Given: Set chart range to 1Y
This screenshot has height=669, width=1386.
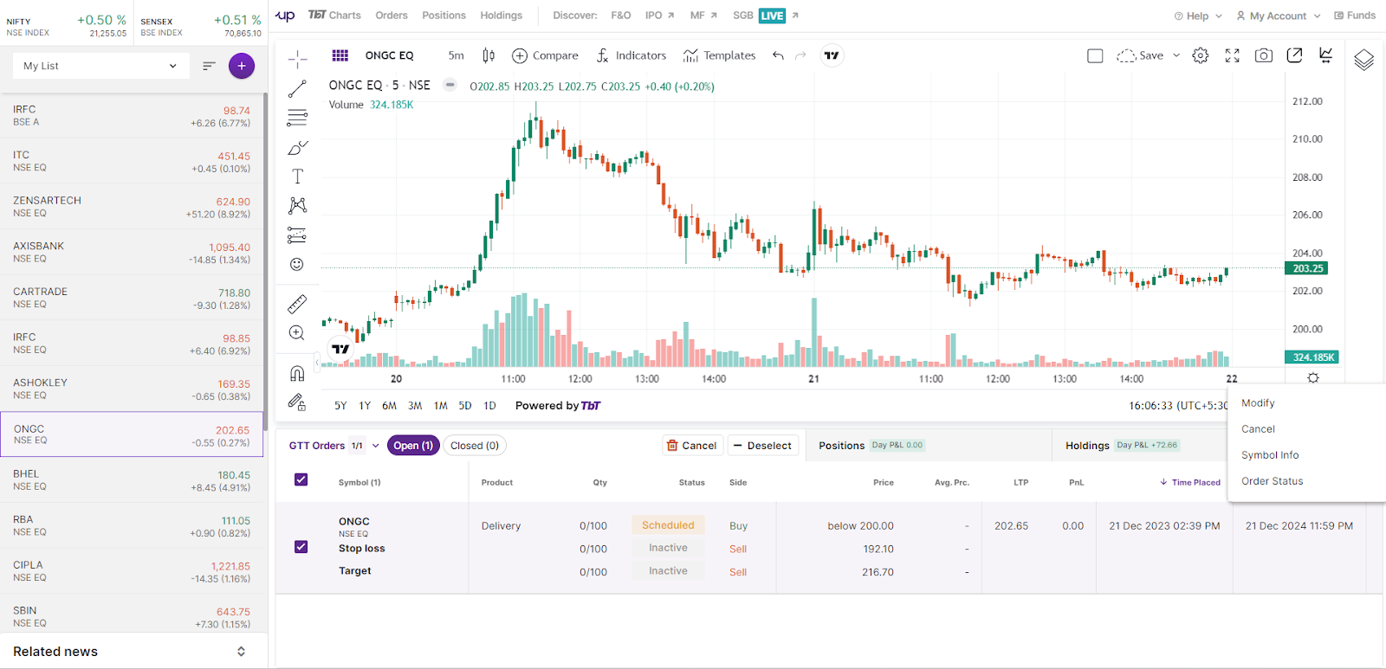Looking at the screenshot, I should pyautogui.click(x=365, y=406).
